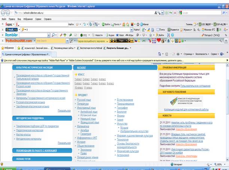Open the Избранное menu in menu bar

[x=28, y=19]
